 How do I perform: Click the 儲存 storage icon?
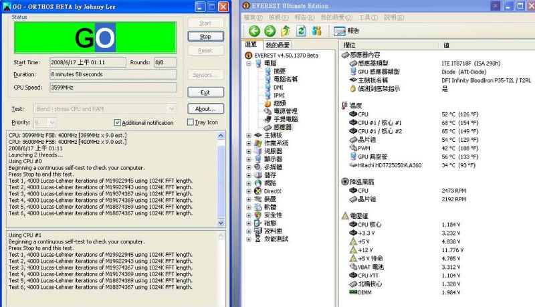(x=258, y=175)
